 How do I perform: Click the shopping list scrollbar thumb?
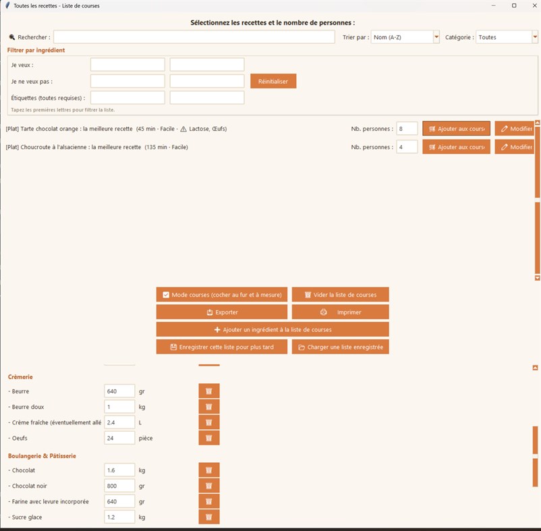[535, 456]
